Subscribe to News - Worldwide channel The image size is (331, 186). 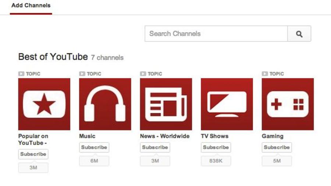pos(155,147)
